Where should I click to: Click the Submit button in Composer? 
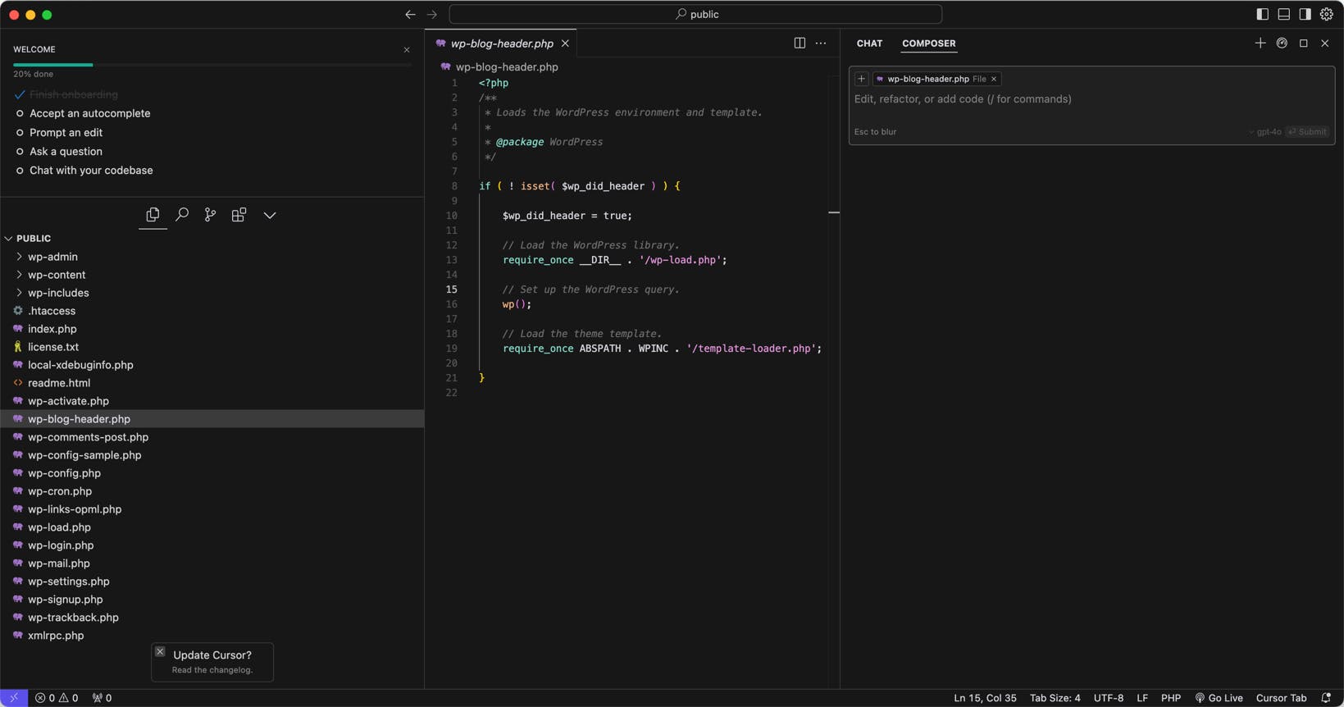point(1307,132)
